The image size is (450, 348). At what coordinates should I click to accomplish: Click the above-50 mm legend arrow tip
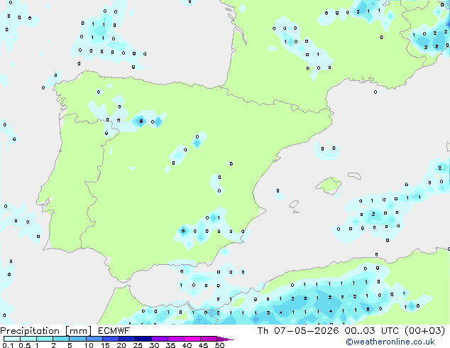pyautogui.click(x=225, y=339)
